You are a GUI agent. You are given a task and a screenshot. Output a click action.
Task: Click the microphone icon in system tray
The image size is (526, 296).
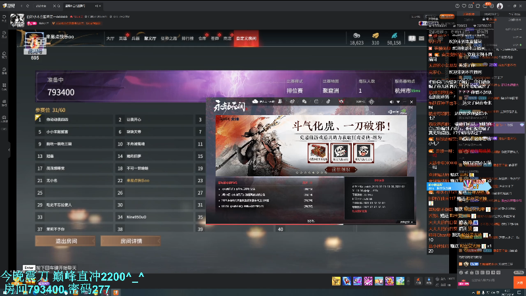(x=483, y=293)
